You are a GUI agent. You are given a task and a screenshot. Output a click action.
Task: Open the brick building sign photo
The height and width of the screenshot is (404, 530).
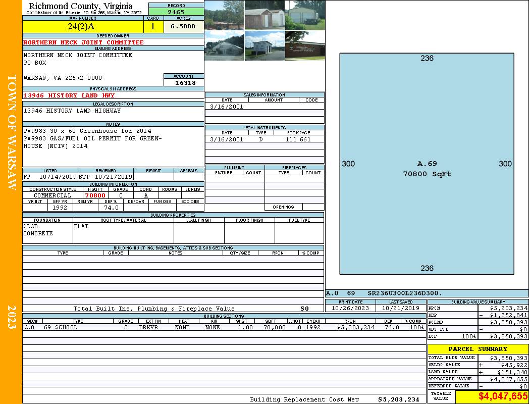coord(305,45)
